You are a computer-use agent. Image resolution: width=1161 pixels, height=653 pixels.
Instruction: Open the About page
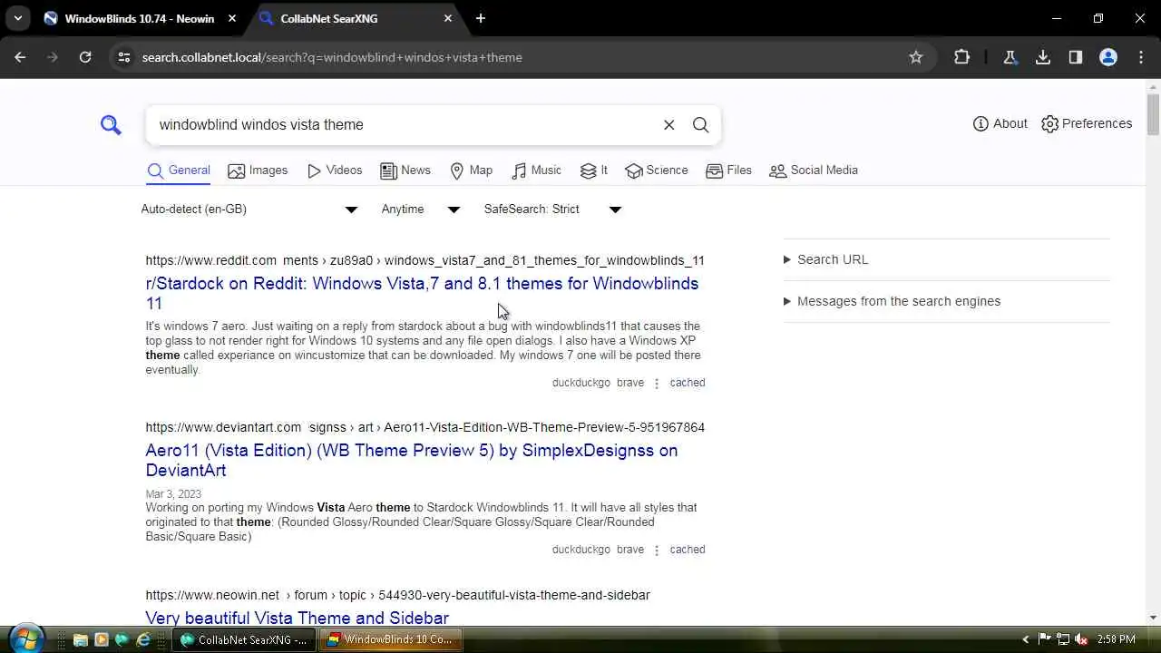tap(1000, 123)
